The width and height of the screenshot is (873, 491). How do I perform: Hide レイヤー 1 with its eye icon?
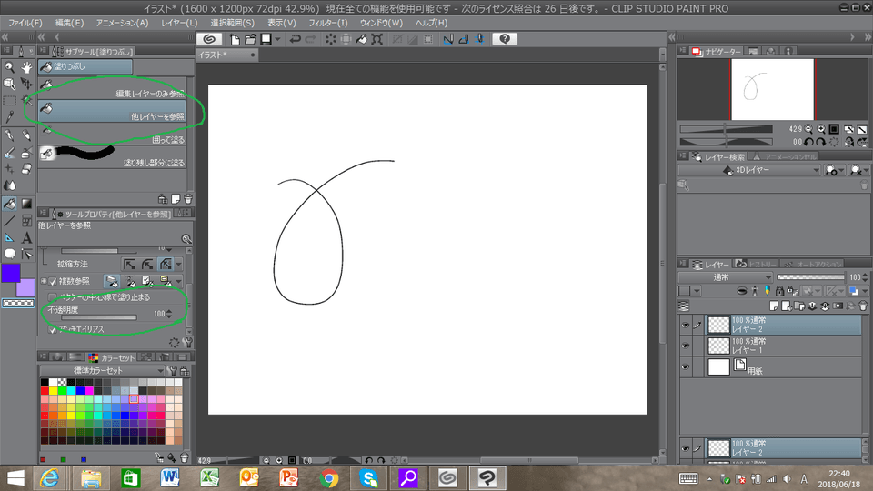coord(686,346)
